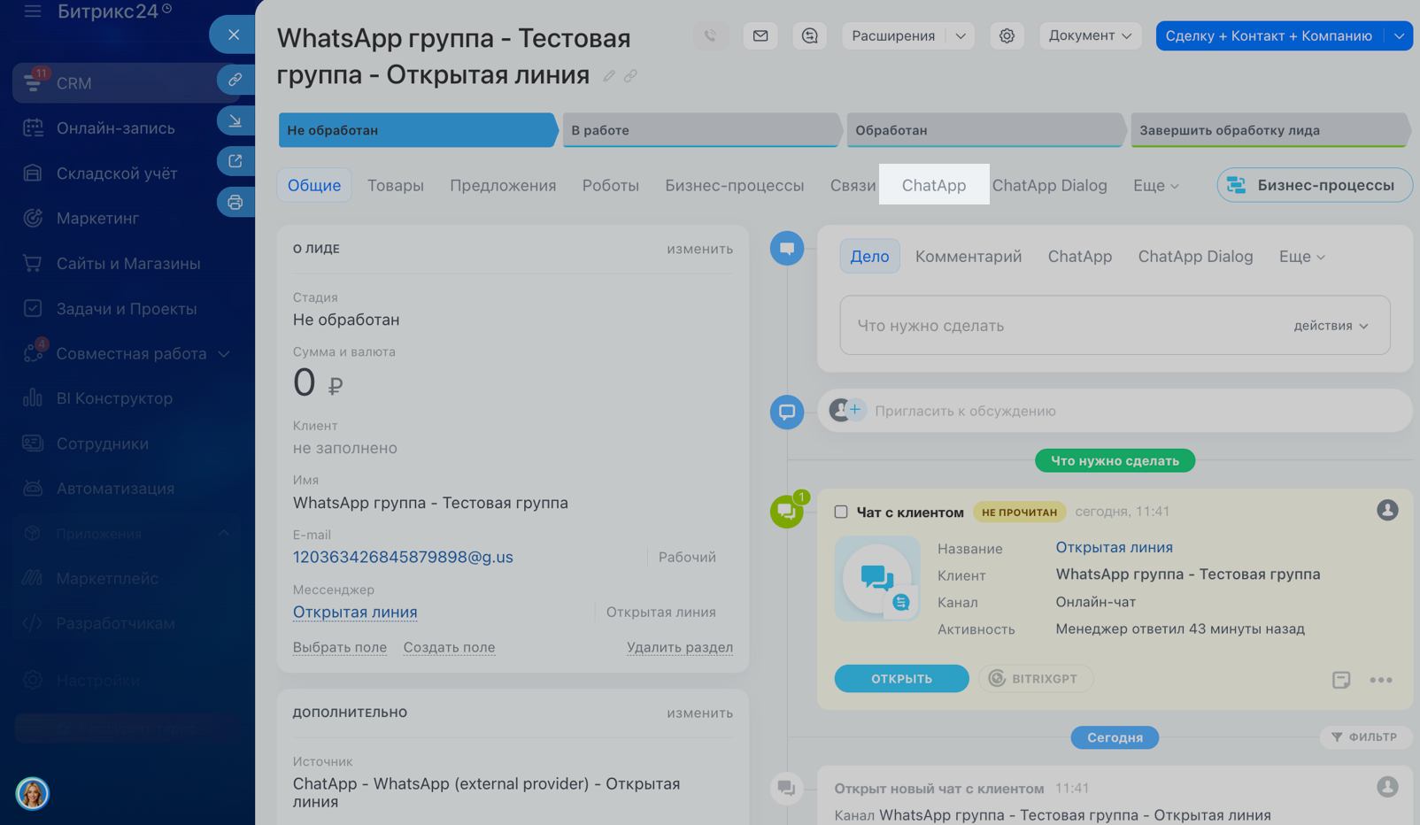Click the copy link icon on side panel
The width and height of the screenshot is (1420, 825).
coord(235,80)
